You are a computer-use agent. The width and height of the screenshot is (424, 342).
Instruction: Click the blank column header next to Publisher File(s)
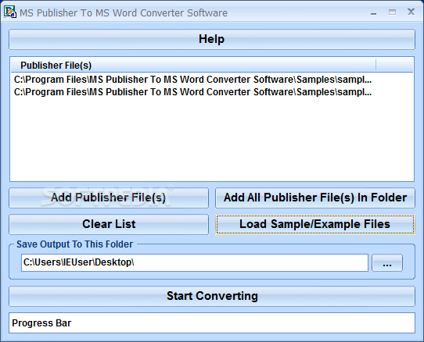coord(394,66)
